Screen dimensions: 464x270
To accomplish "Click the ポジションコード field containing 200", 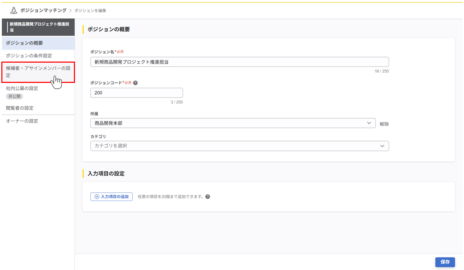I will (x=136, y=93).
